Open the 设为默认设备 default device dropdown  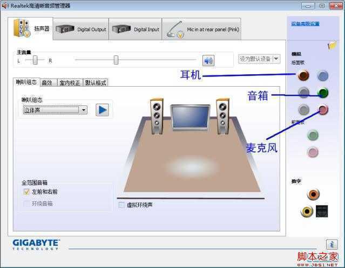(259, 59)
